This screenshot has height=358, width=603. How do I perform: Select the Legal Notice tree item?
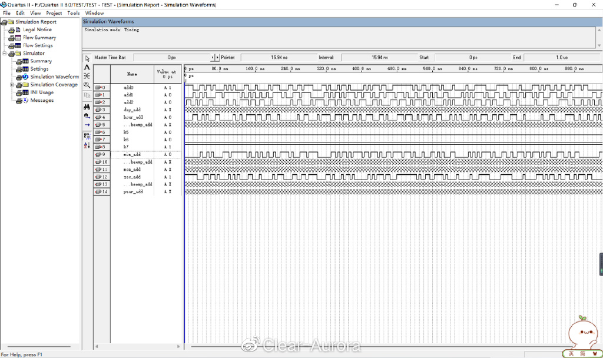click(37, 29)
